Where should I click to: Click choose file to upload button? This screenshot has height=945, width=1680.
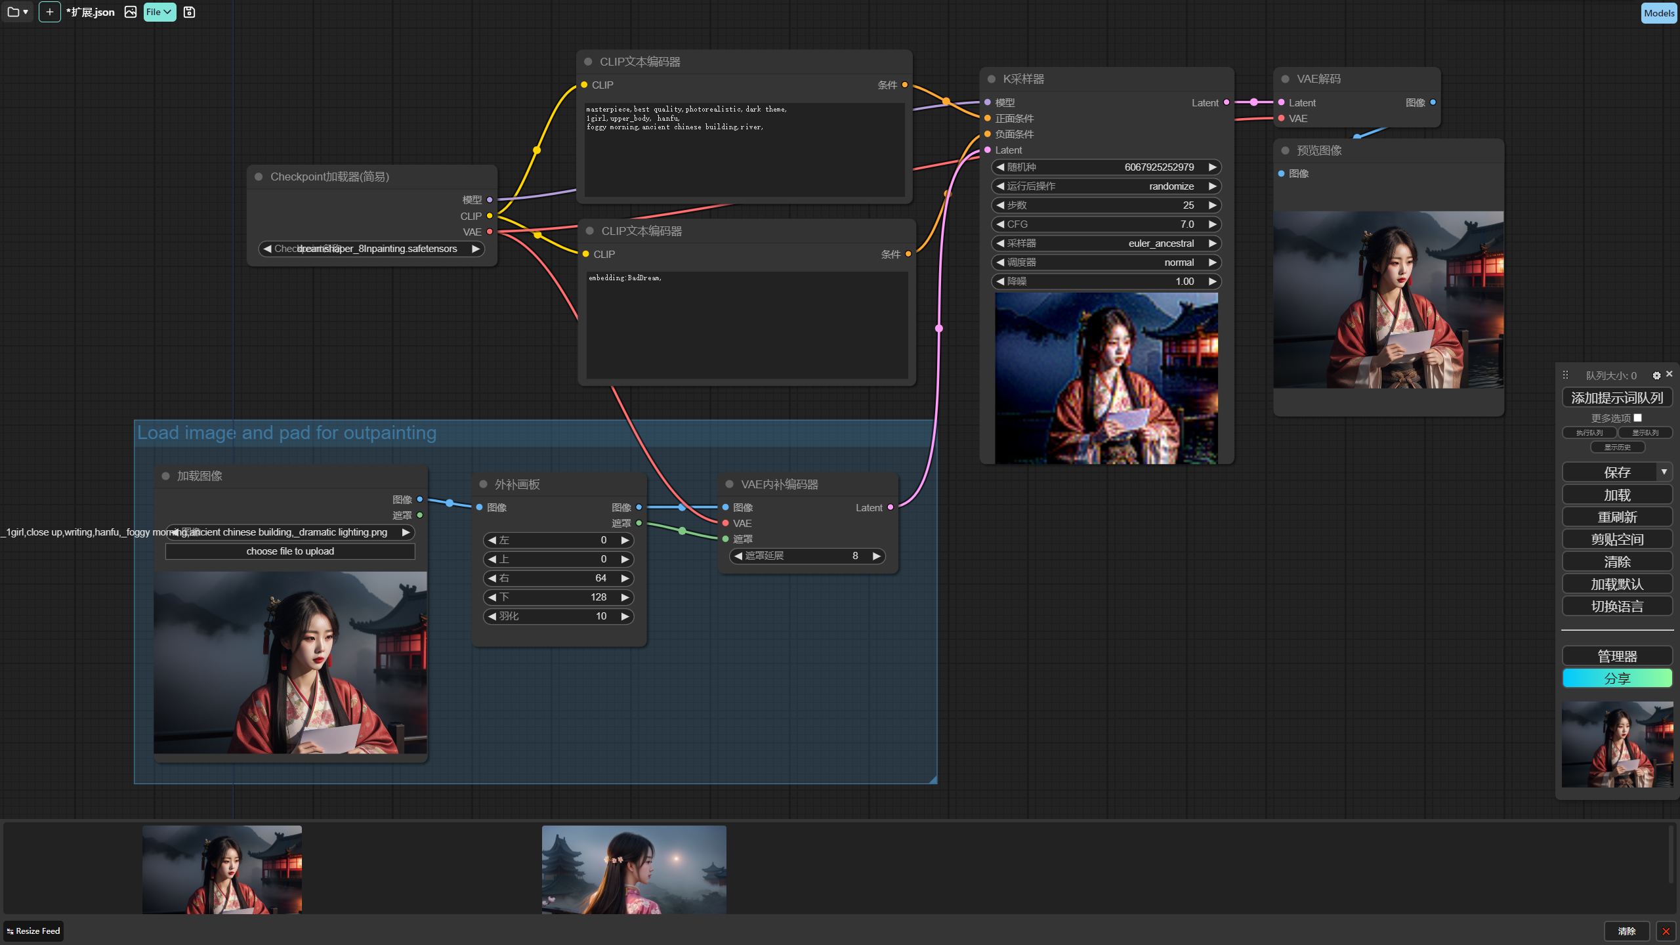pos(290,551)
